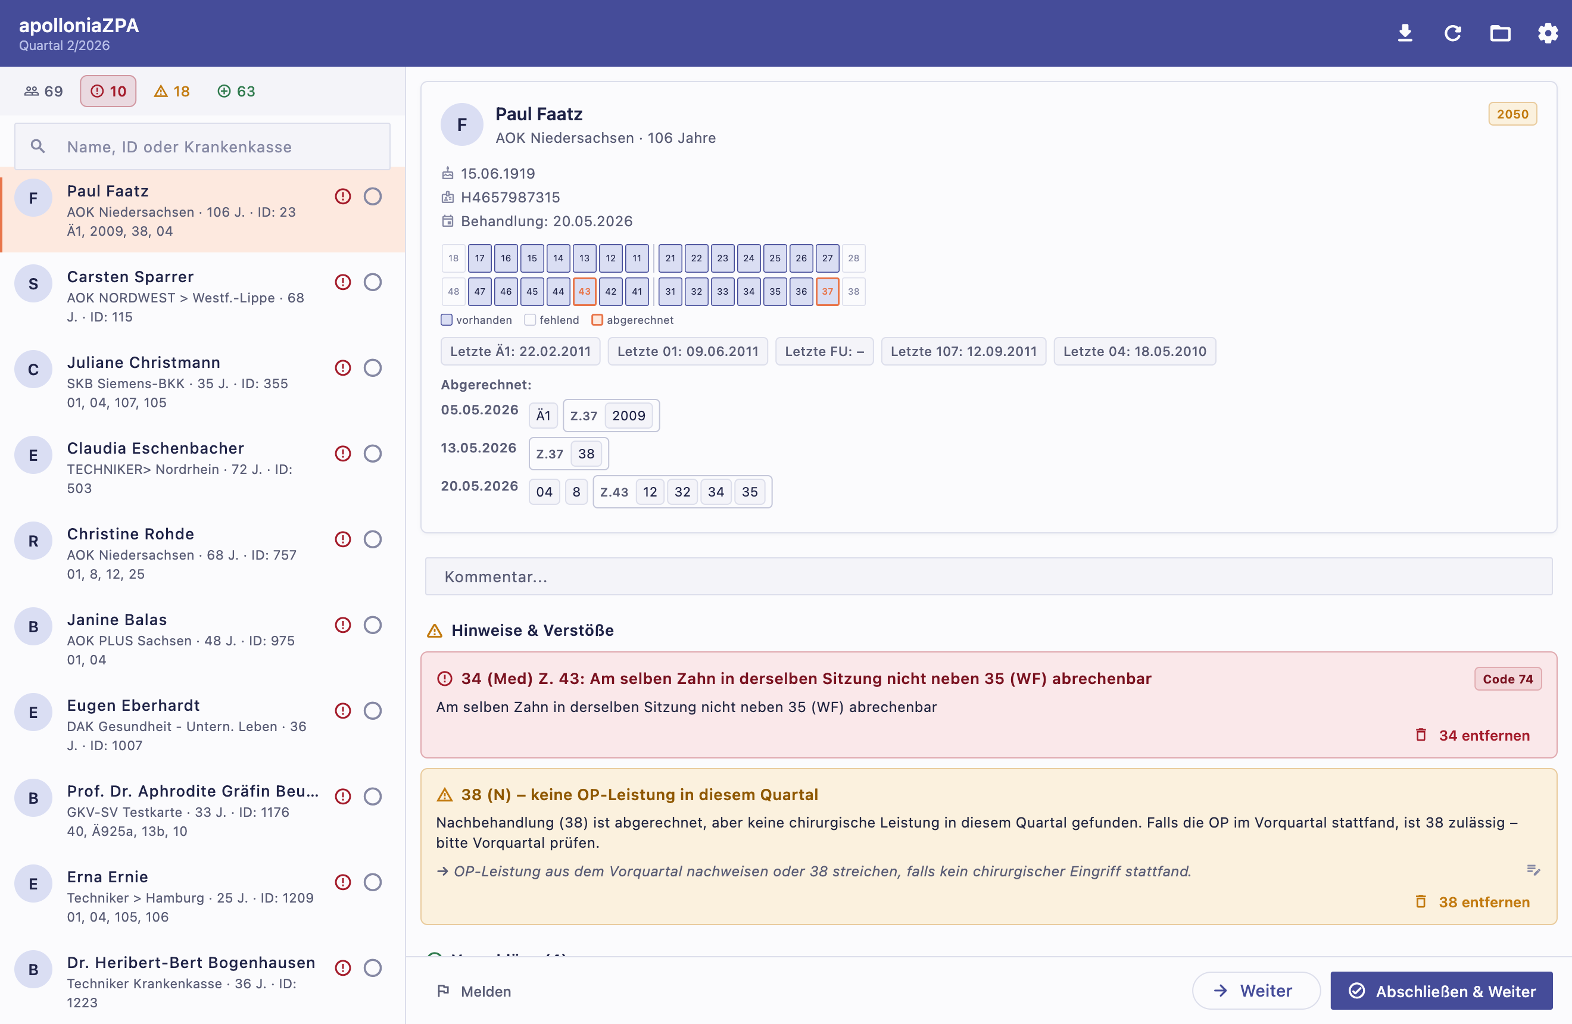Click the refresh icon in header
The width and height of the screenshot is (1572, 1024).
coord(1452,33)
